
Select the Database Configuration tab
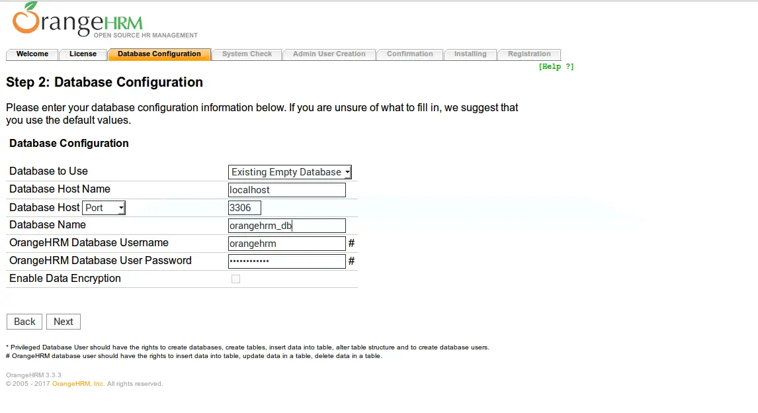(x=159, y=54)
